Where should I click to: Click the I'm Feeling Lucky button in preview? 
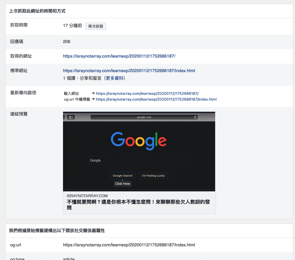[153, 176]
